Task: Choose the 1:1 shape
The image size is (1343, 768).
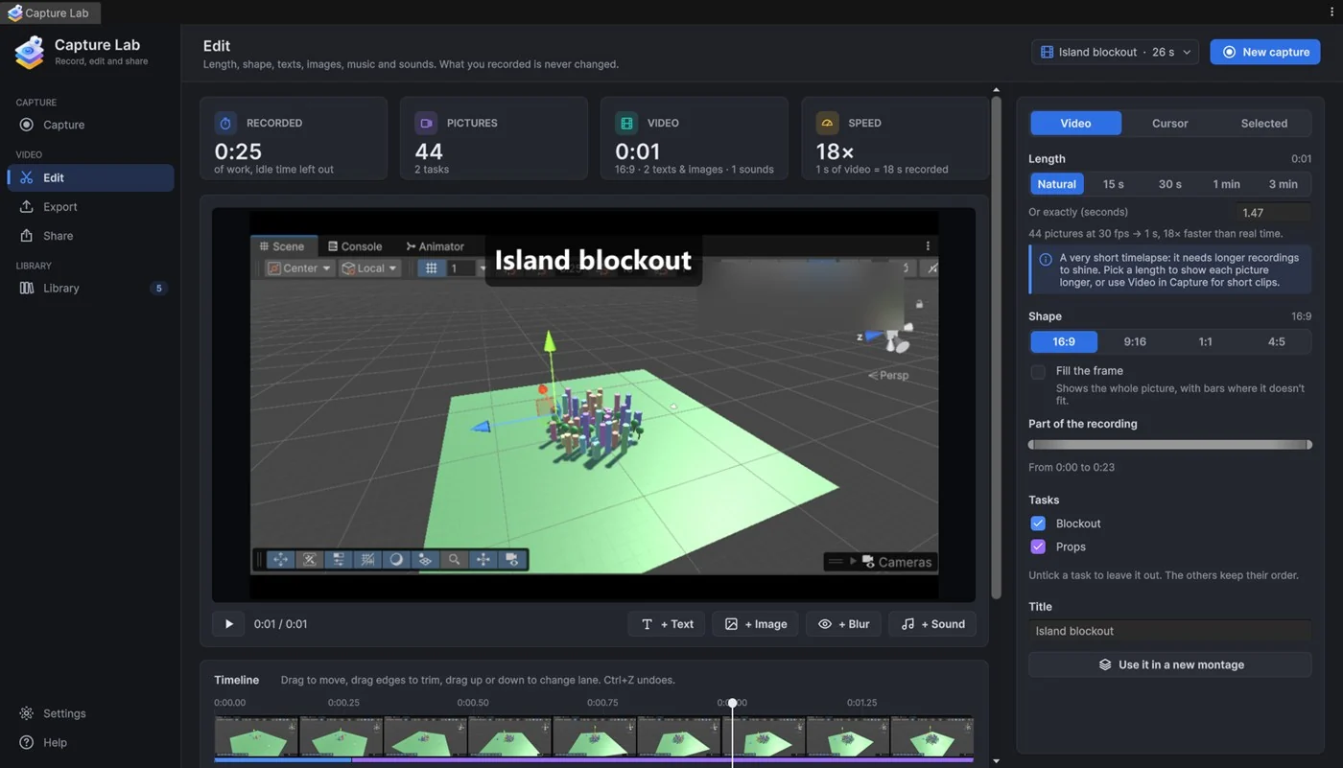Action: pyautogui.click(x=1205, y=341)
